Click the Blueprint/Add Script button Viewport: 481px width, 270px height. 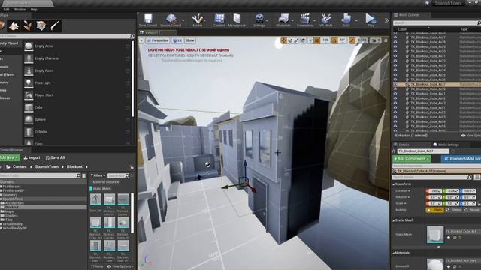tap(461, 159)
